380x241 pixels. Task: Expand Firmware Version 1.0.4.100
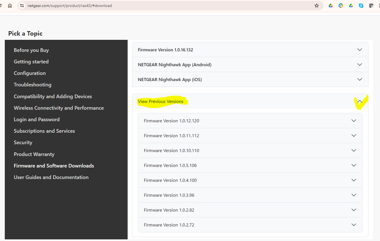click(x=250, y=180)
